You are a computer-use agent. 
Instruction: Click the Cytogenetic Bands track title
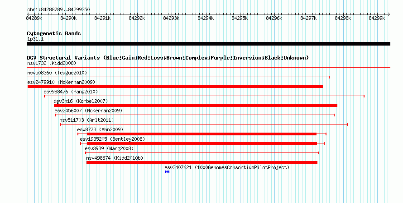point(54,33)
